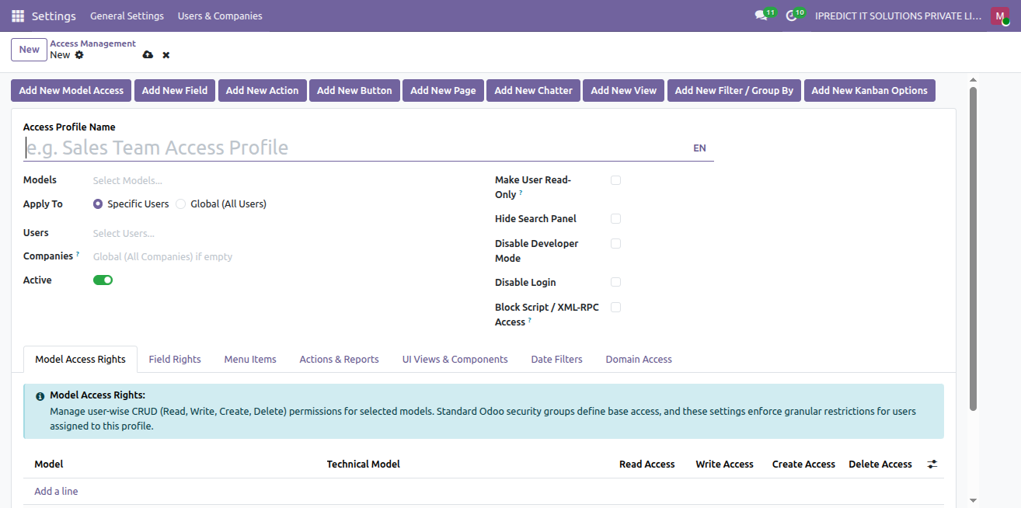Save record with cloud upload icon
The width and height of the screenshot is (1021, 508).
tap(148, 55)
